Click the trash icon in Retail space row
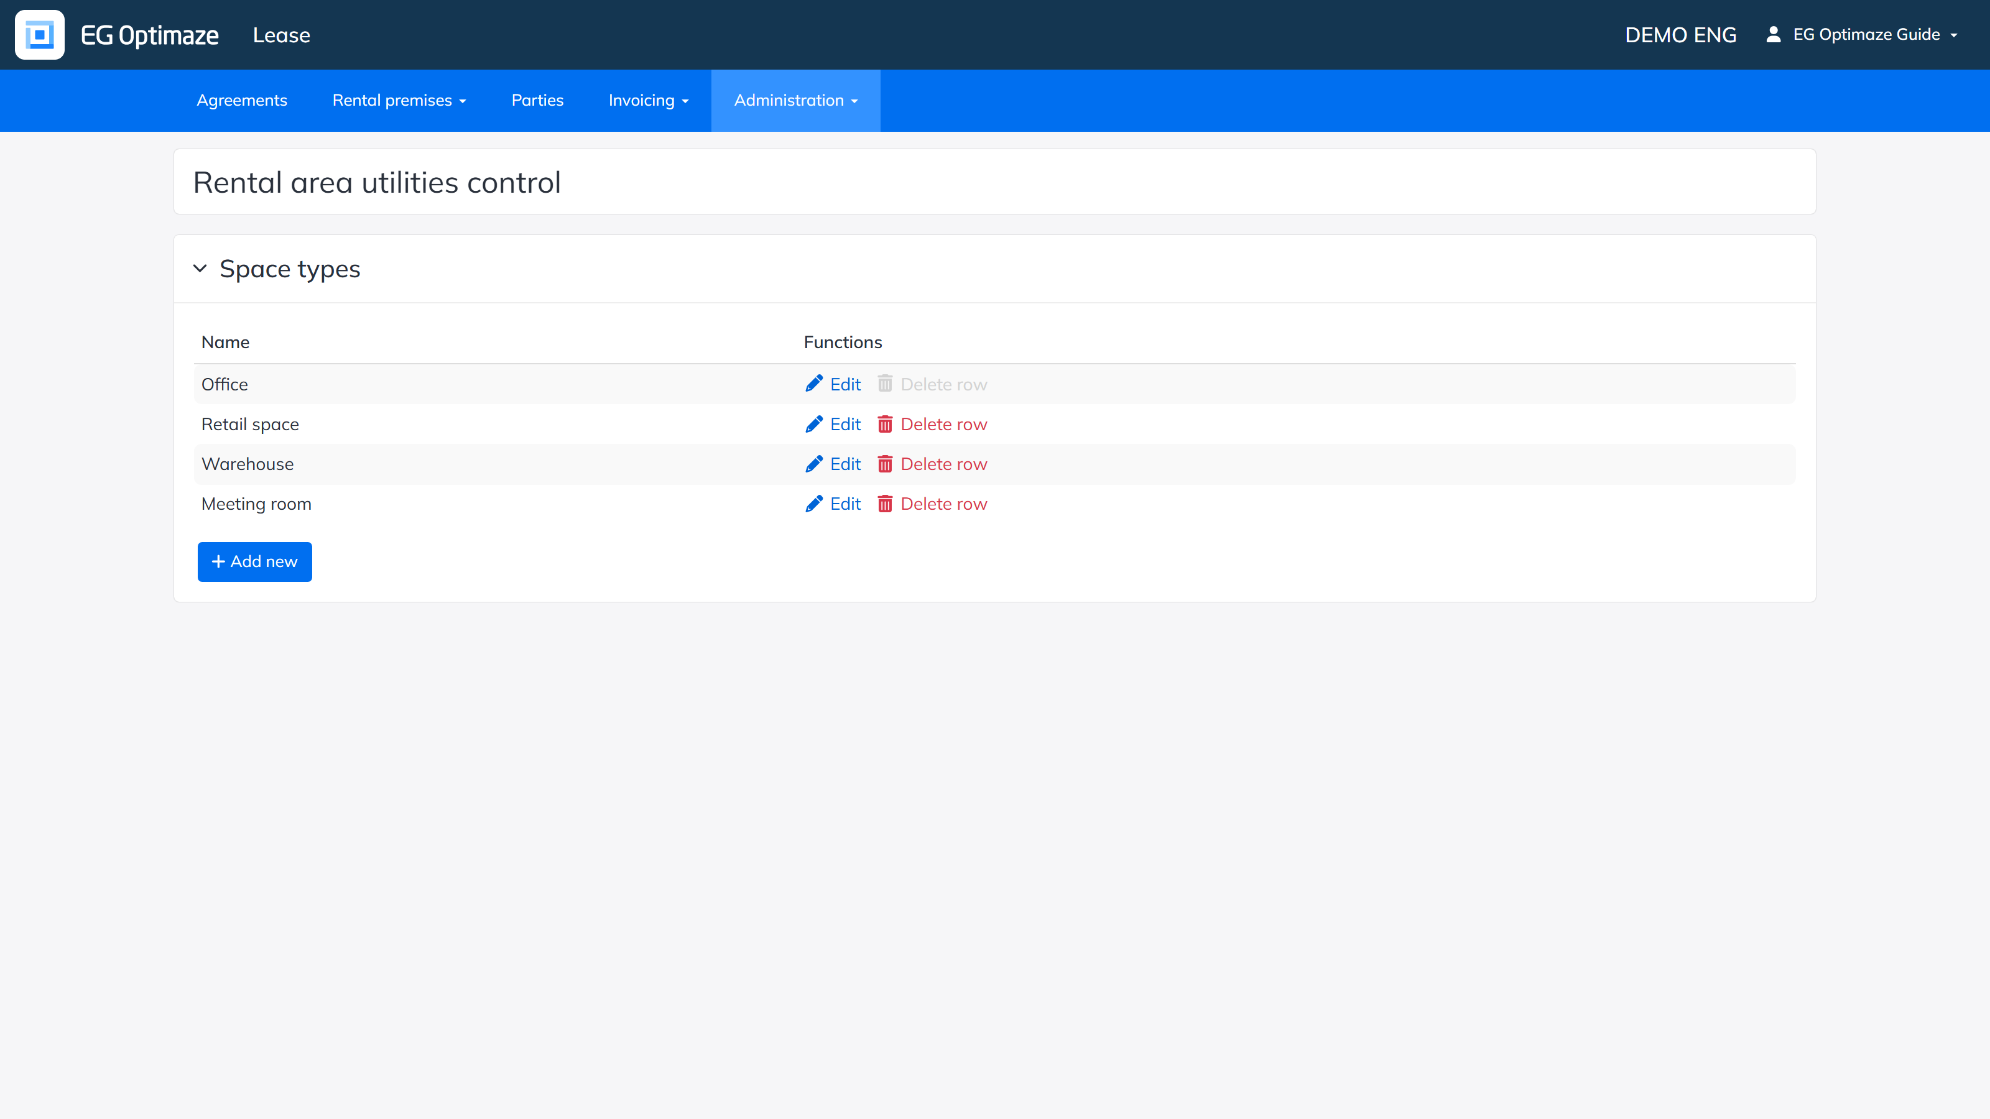The image size is (1990, 1119). click(886, 424)
